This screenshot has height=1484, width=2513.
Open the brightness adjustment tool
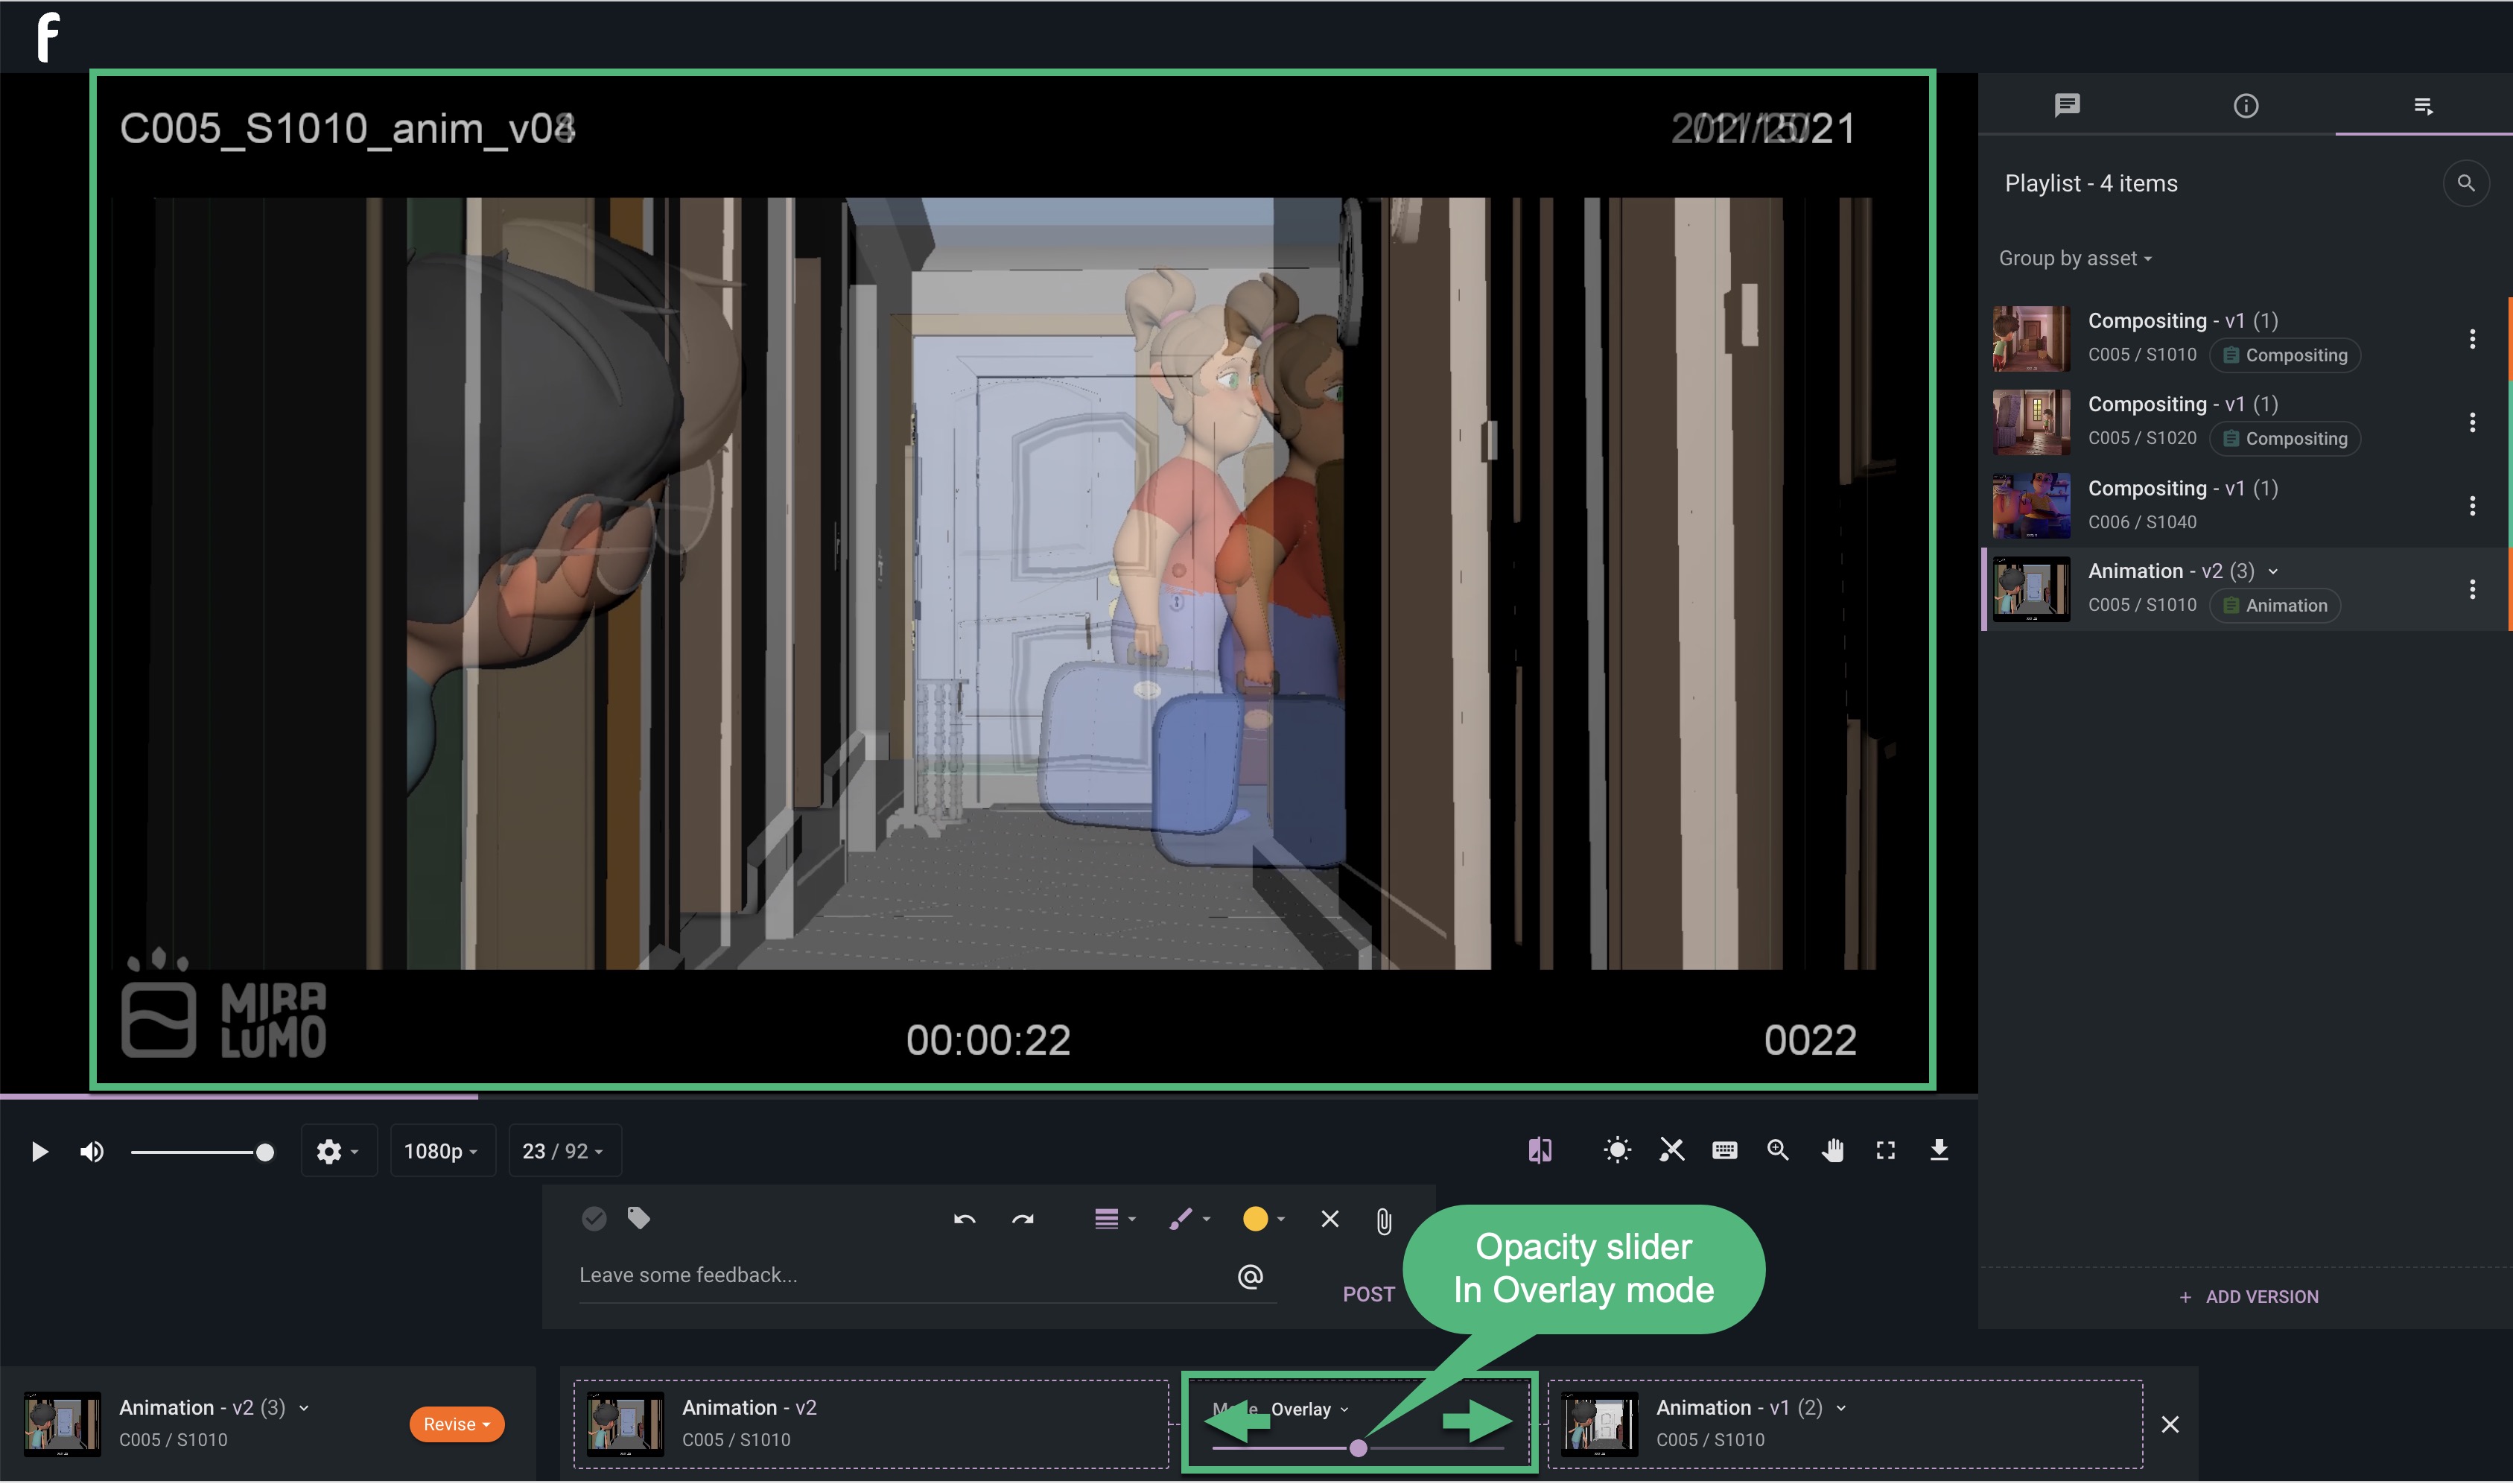point(1616,1151)
